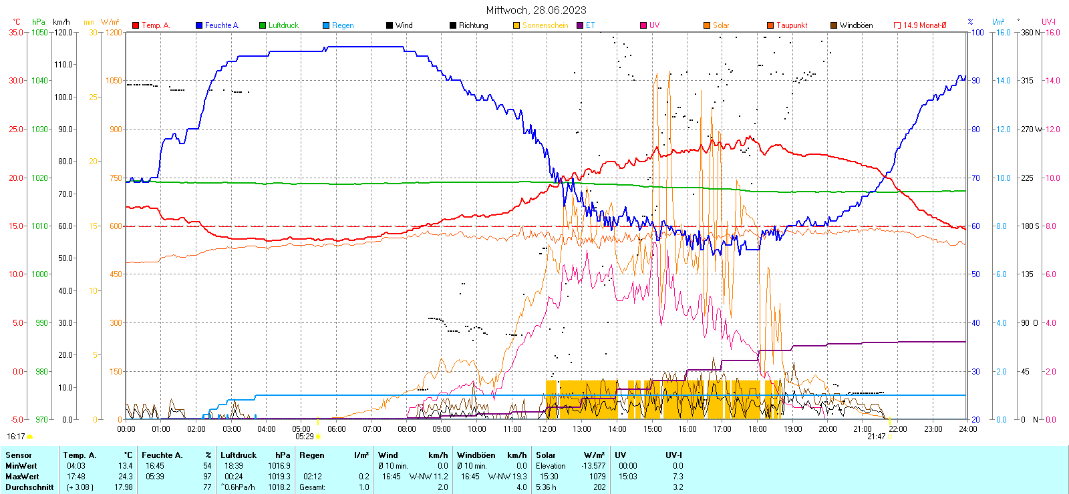This screenshot has height=494, width=1069.
Task: Click the yellow Sonnenschein legend square
Action: pyautogui.click(x=516, y=25)
